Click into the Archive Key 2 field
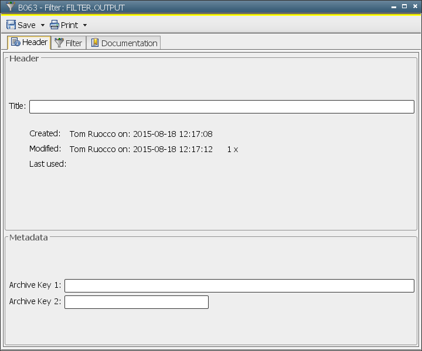Image resolution: width=422 pixels, height=351 pixels. coord(136,302)
